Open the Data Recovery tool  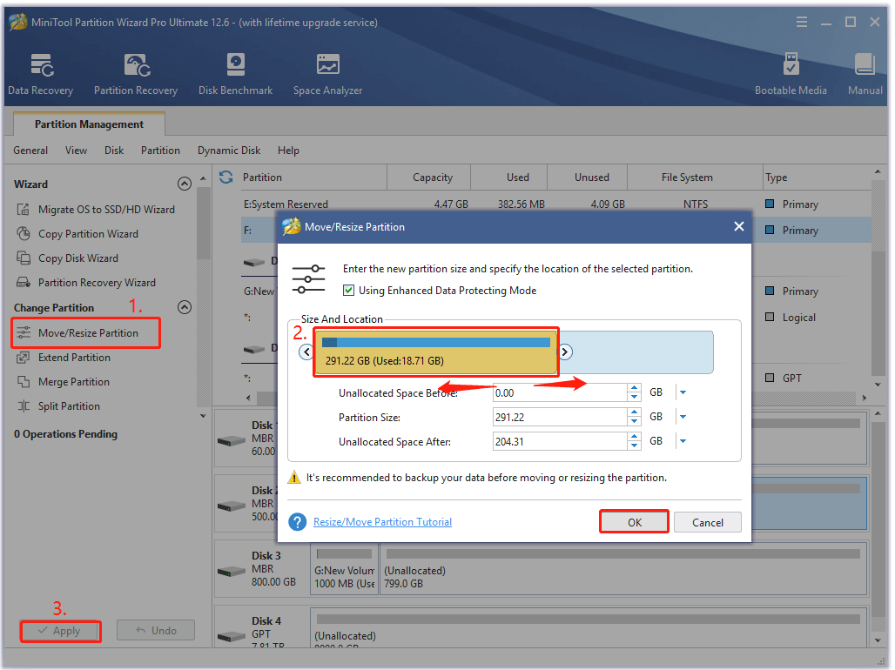tap(41, 75)
